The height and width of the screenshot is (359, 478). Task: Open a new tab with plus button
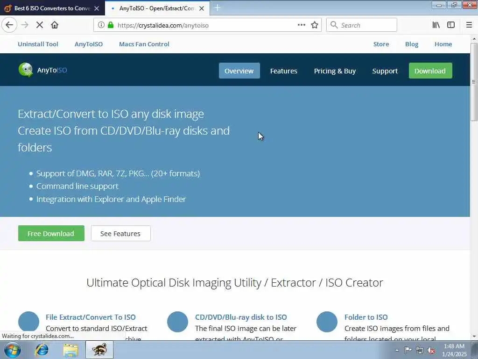coord(218,7)
